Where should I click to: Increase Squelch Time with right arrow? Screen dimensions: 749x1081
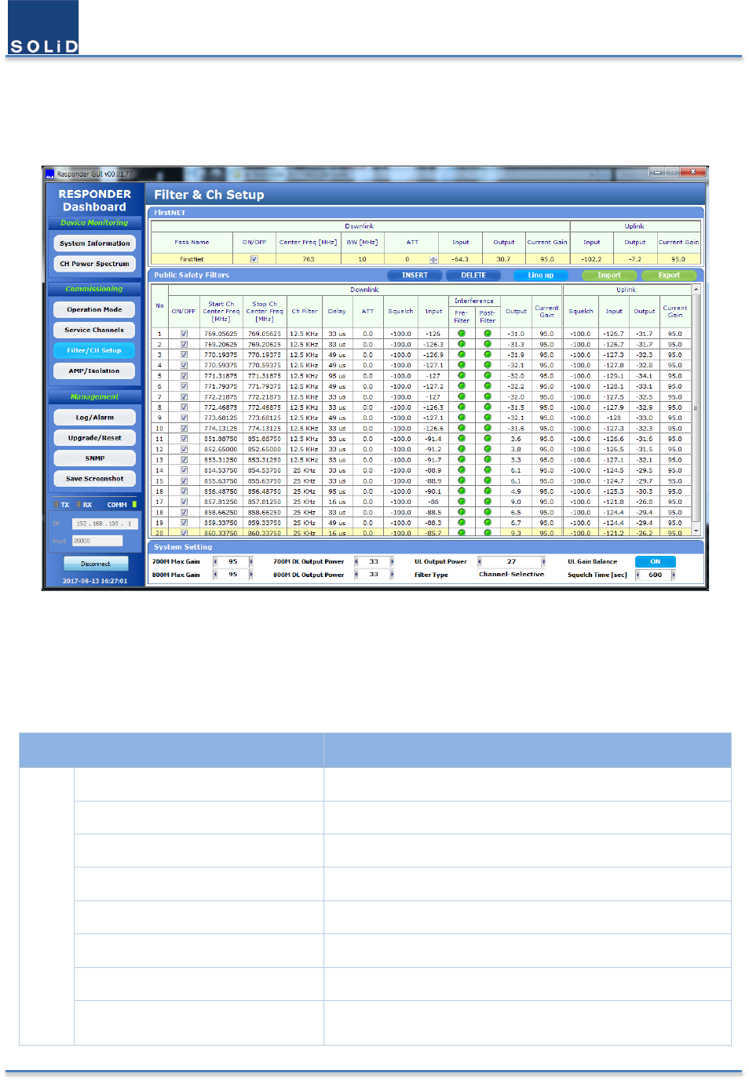(674, 575)
